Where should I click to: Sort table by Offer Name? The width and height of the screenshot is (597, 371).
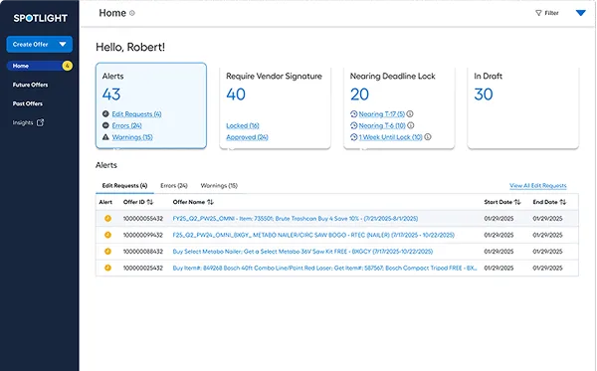[210, 202]
